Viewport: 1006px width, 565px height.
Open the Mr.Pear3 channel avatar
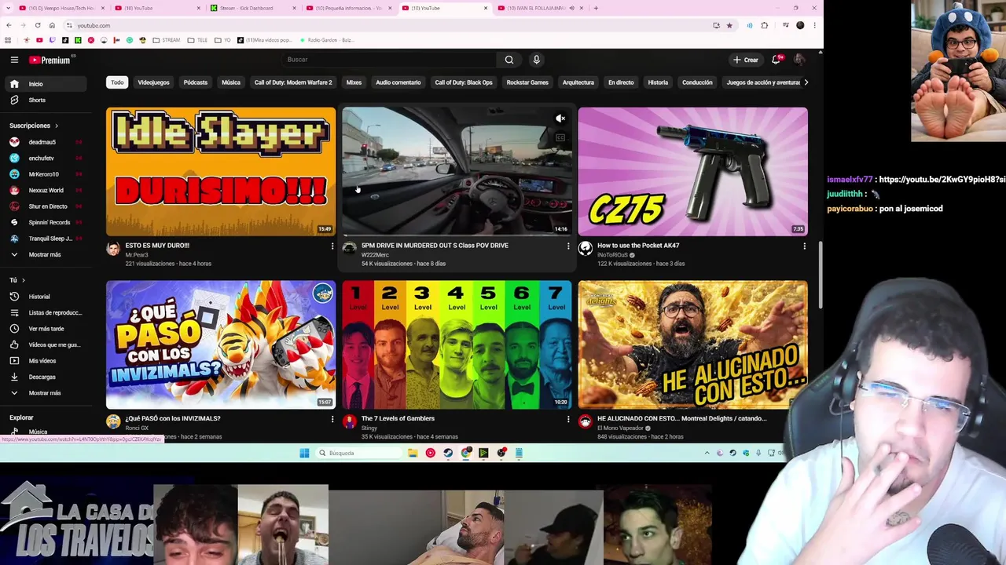coord(113,249)
